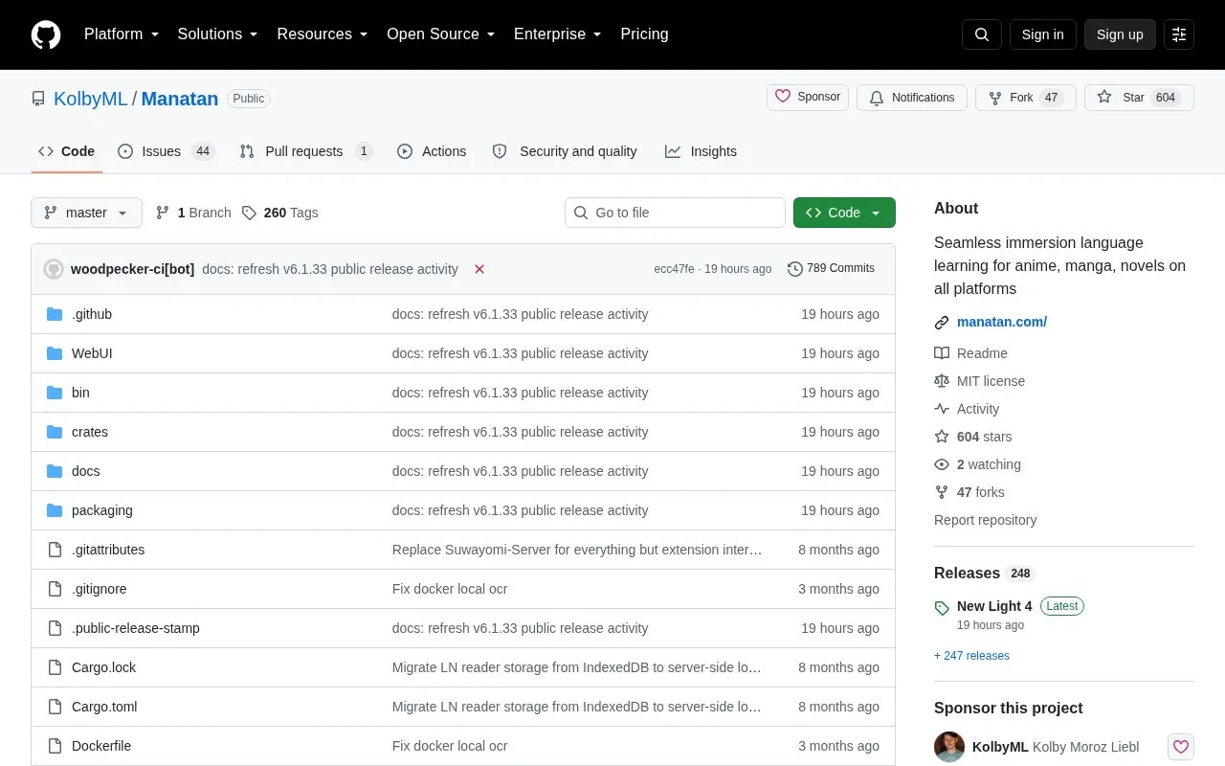
Task: Click the Sponsor button
Action: (808, 98)
